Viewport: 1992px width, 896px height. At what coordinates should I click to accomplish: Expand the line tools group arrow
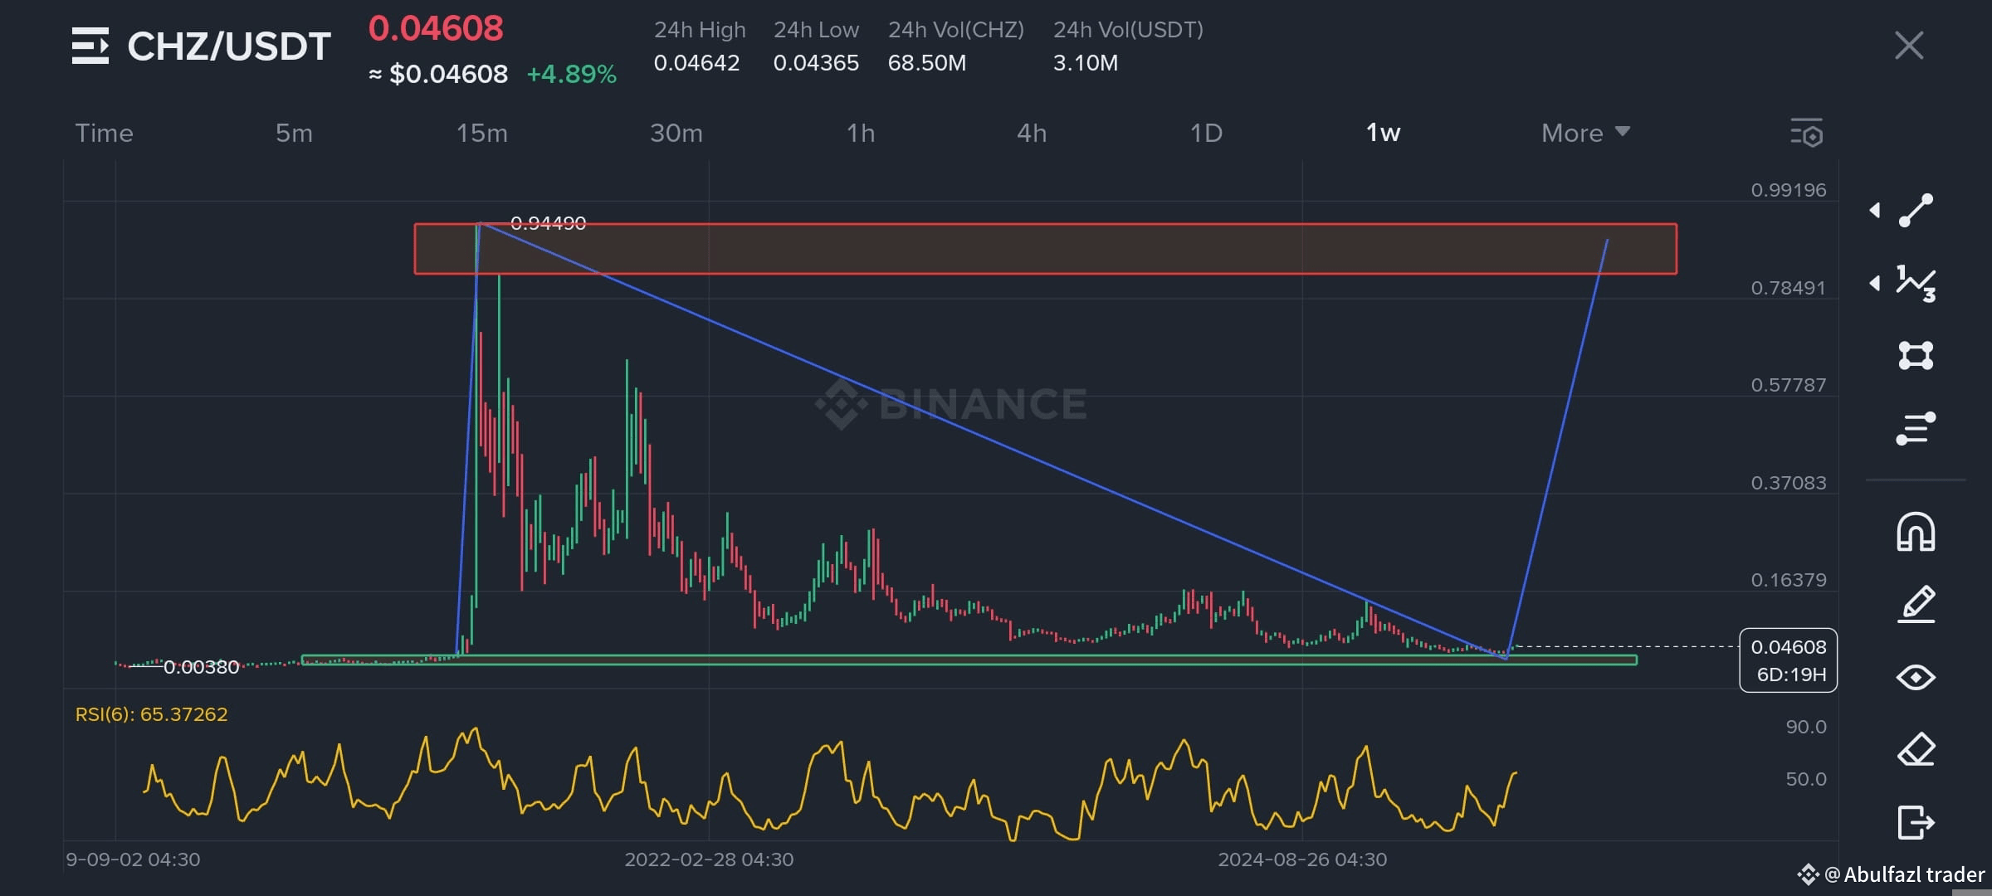pos(1875,211)
